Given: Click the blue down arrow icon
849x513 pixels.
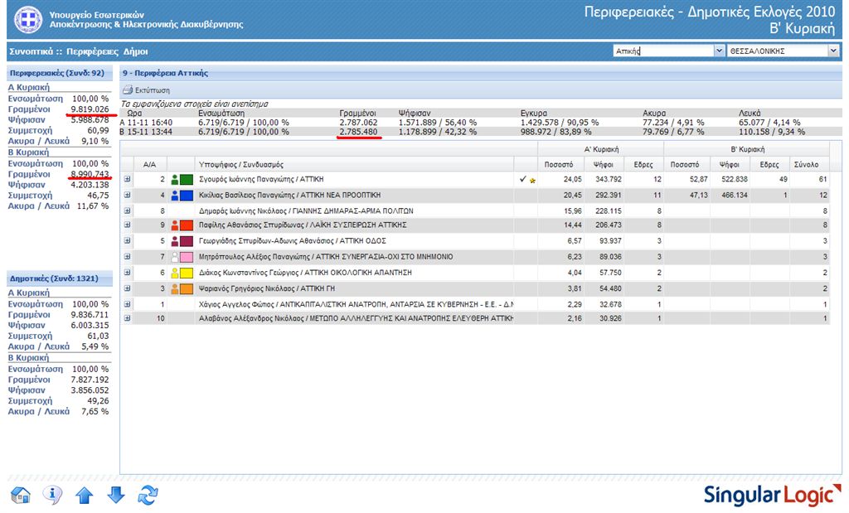Looking at the screenshot, I should (116, 495).
